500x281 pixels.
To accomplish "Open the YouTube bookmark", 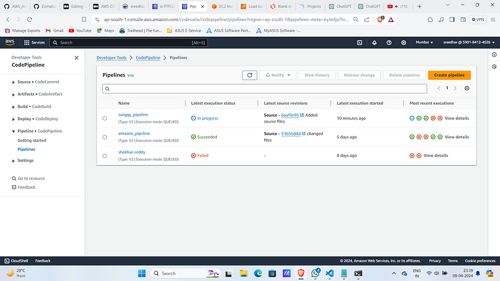I will tap(80, 31).
